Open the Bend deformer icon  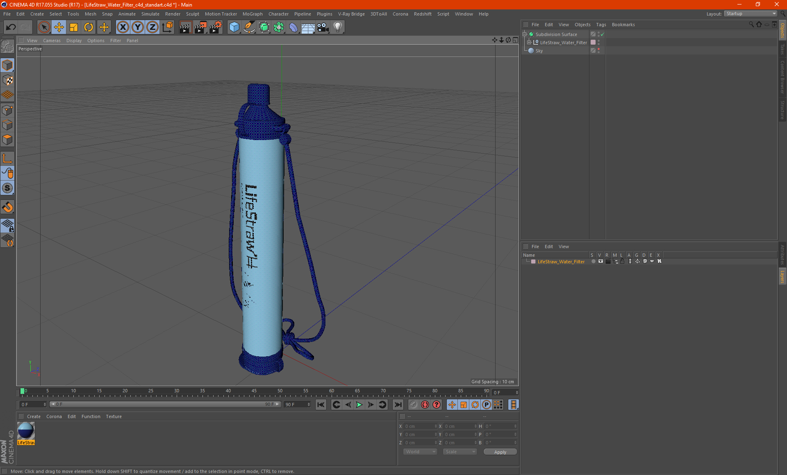[x=293, y=27]
